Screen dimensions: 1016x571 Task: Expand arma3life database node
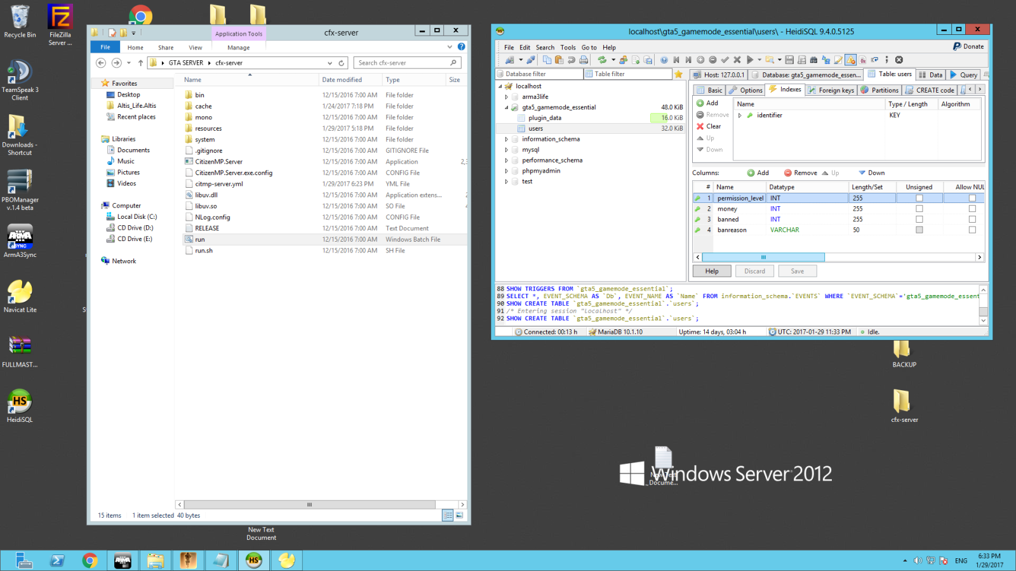point(507,97)
